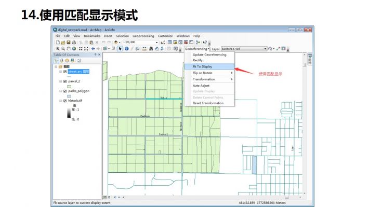Click the Add Data toolbar button
This screenshot has height=207, width=369.
(x=116, y=43)
